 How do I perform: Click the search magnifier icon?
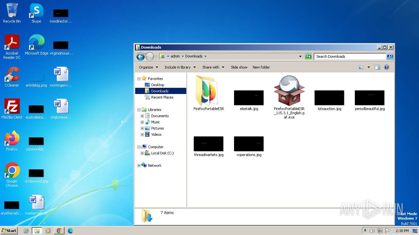point(390,56)
